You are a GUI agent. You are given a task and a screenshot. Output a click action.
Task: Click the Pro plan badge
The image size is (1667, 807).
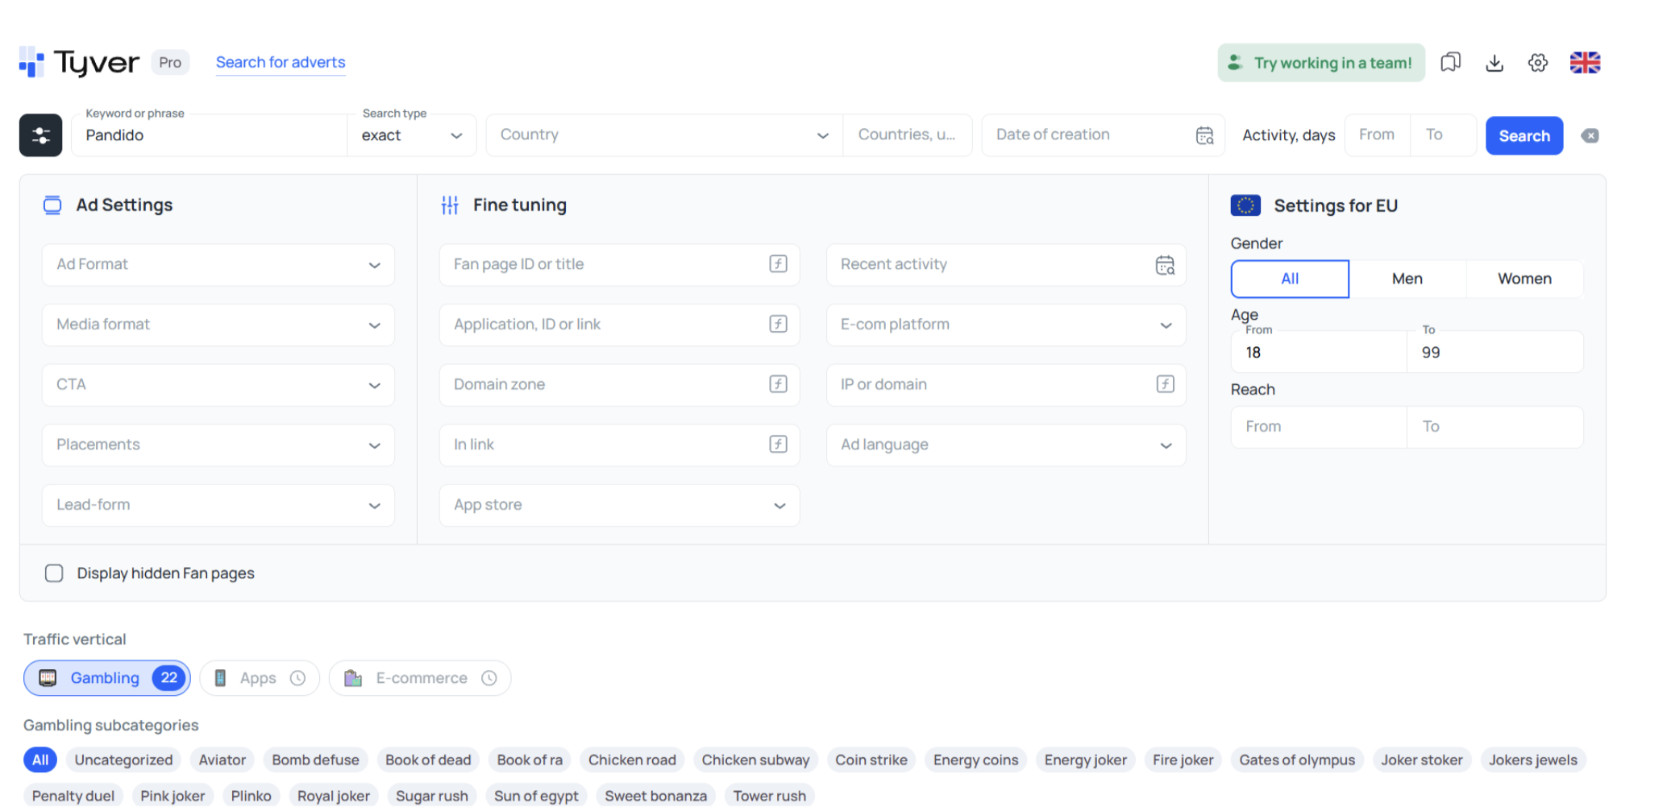170,63
